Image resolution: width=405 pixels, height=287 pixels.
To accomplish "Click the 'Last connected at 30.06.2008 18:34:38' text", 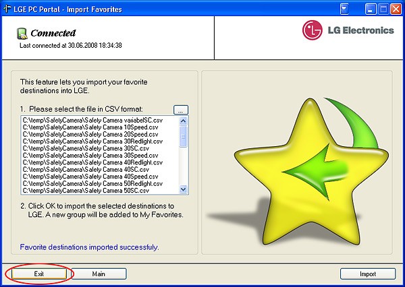I will [x=71, y=46].
